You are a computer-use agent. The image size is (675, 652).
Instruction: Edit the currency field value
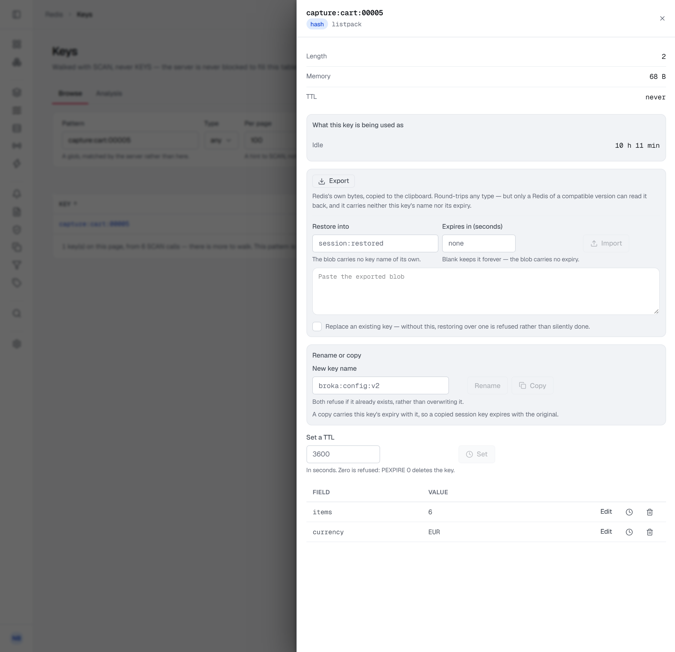pyautogui.click(x=606, y=532)
